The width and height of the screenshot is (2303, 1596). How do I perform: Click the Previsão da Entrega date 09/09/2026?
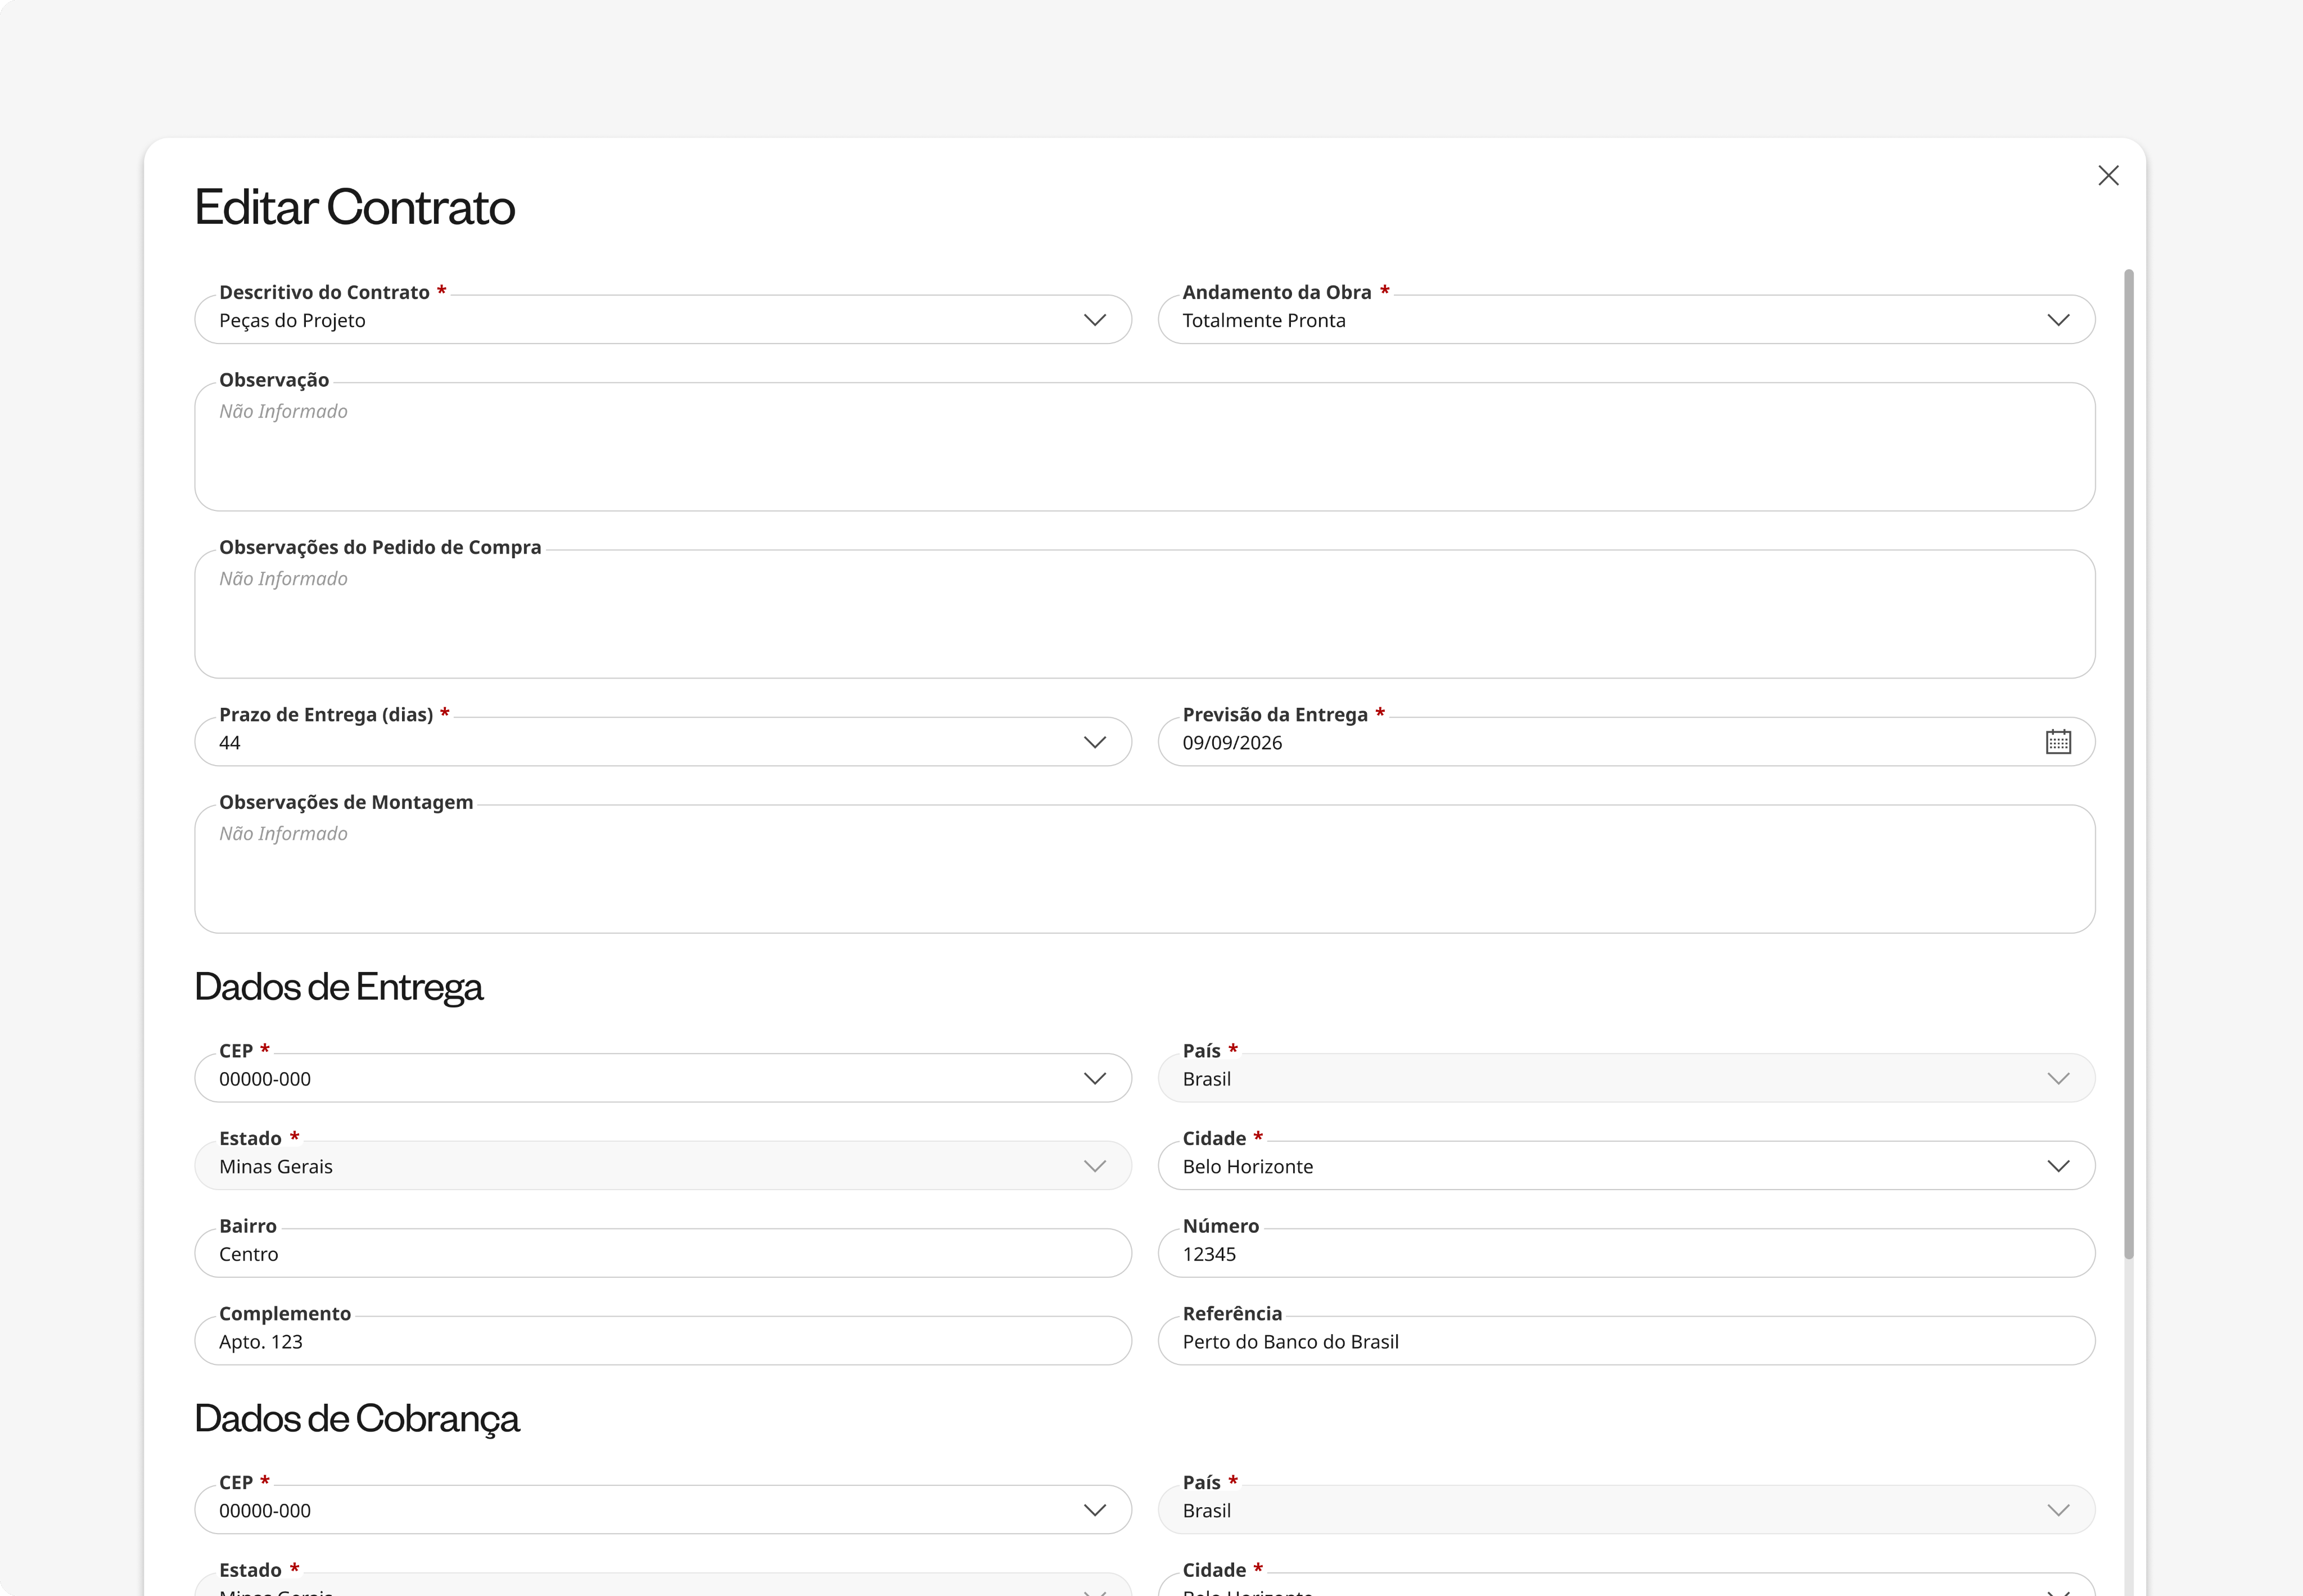click(1232, 743)
